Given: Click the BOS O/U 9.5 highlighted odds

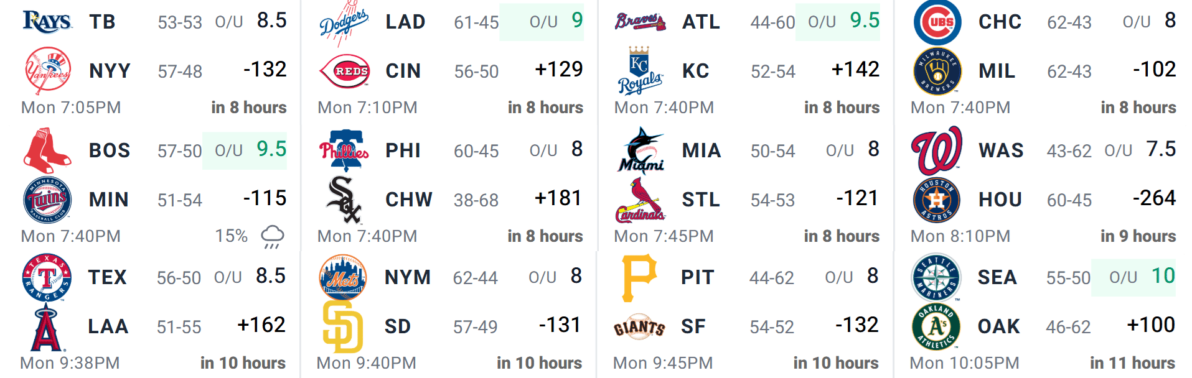Looking at the screenshot, I should pos(245,150).
